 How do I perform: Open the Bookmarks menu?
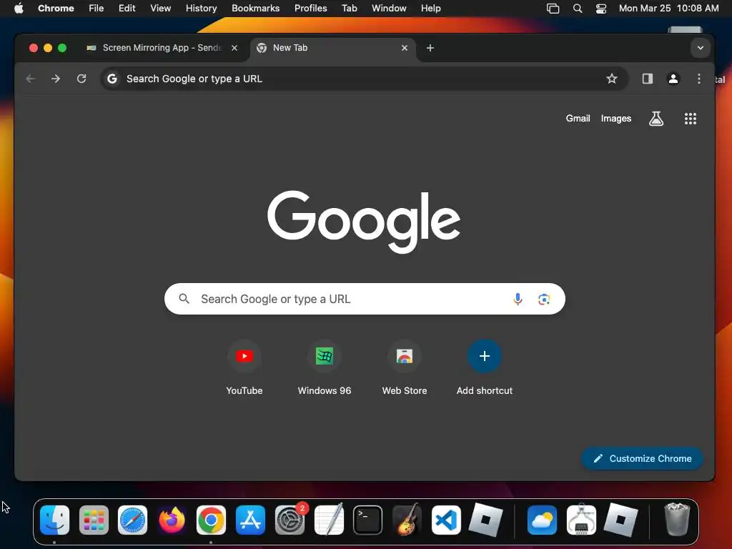(x=255, y=9)
